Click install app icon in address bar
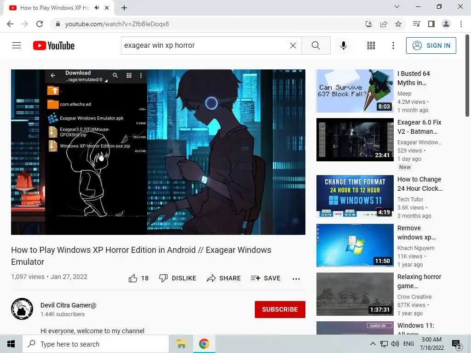471x353 pixels. point(368,24)
